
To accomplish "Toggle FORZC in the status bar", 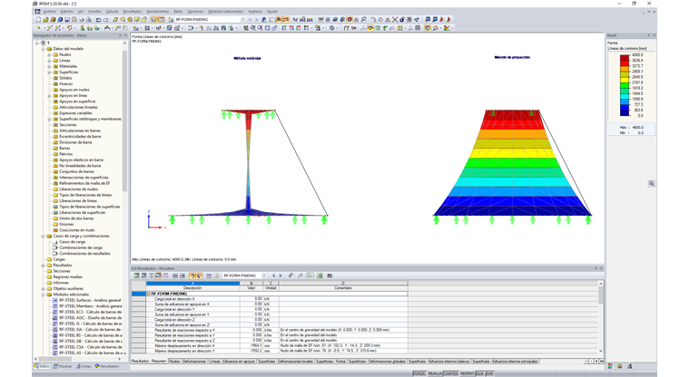I will (x=419, y=373).
